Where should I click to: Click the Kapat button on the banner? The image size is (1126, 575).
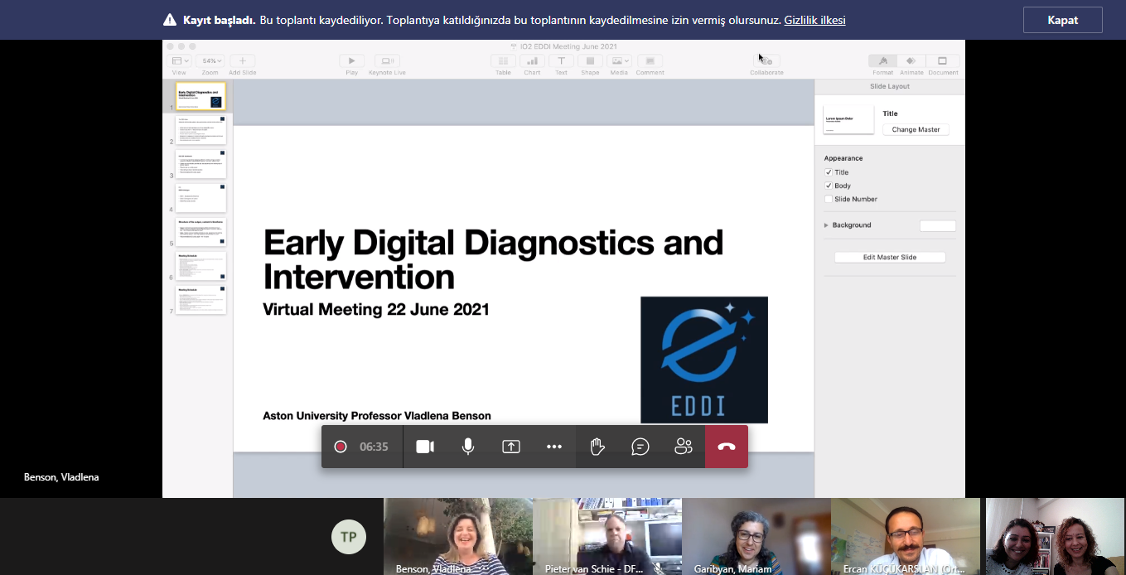1062,20
